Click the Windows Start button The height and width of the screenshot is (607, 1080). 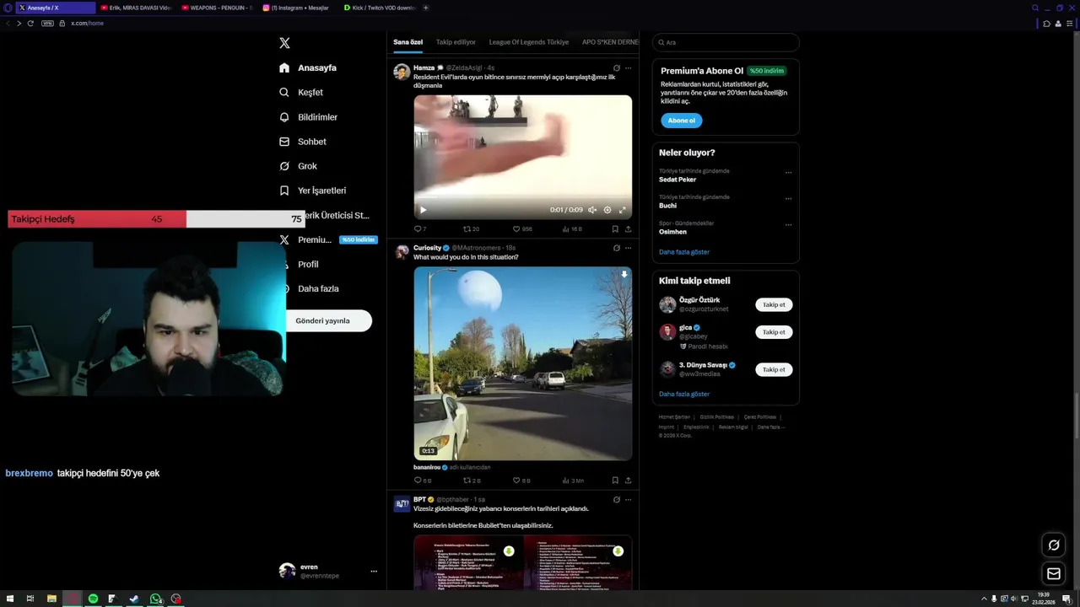pos(9,599)
